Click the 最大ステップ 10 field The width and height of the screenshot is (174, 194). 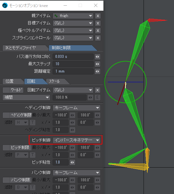[73, 64]
